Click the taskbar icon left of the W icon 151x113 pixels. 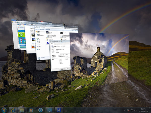click(50, 110)
